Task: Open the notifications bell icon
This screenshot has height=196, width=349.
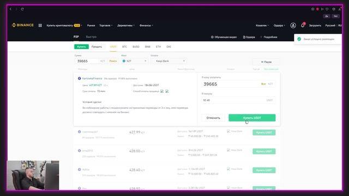Action: [303, 25]
